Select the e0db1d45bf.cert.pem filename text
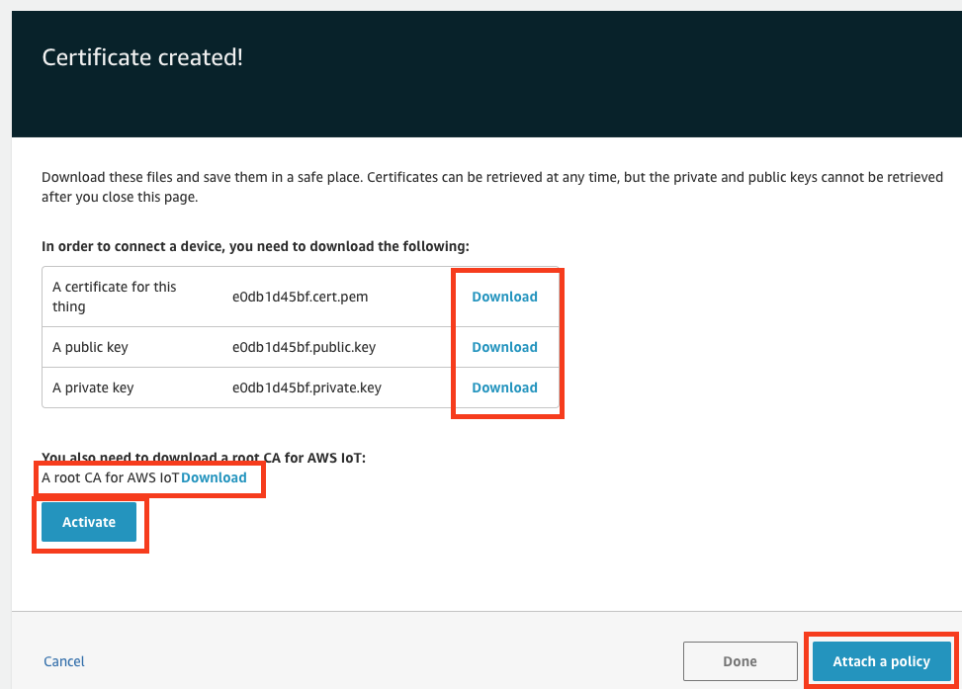 pos(300,297)
